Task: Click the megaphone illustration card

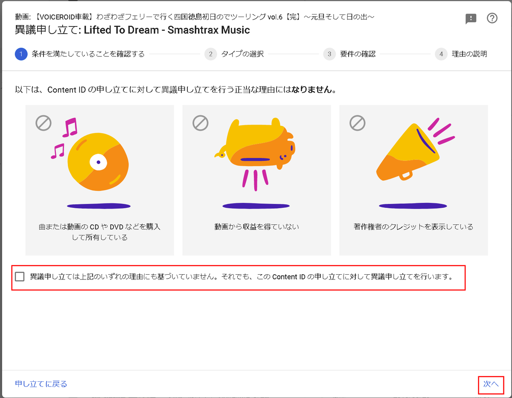Action: pyautogui.click(x=413, y=180)
